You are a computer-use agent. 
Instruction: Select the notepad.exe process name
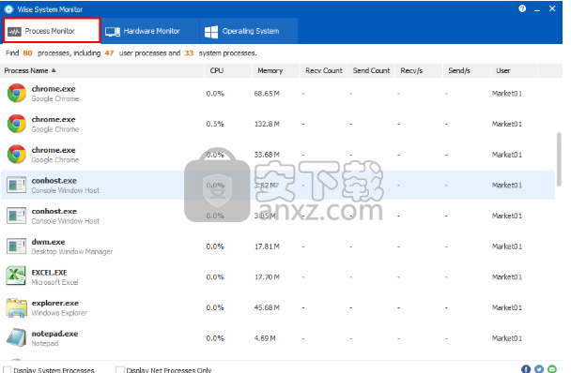coord(54,334)
